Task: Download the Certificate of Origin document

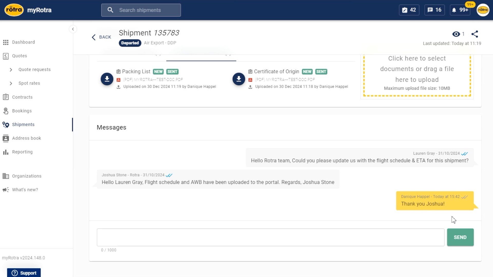Action: pyautogui.click(x=239, y=79)
